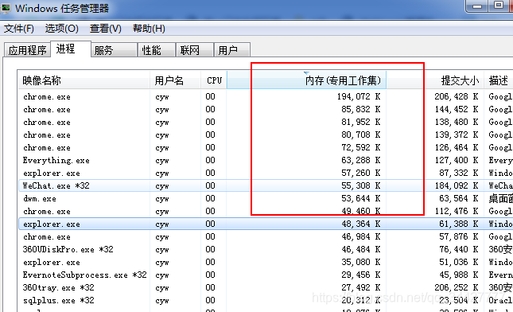513x312 pixels.
Task: Click commit size 184,092 K of WeChat
Action: (x=457, y=186)
